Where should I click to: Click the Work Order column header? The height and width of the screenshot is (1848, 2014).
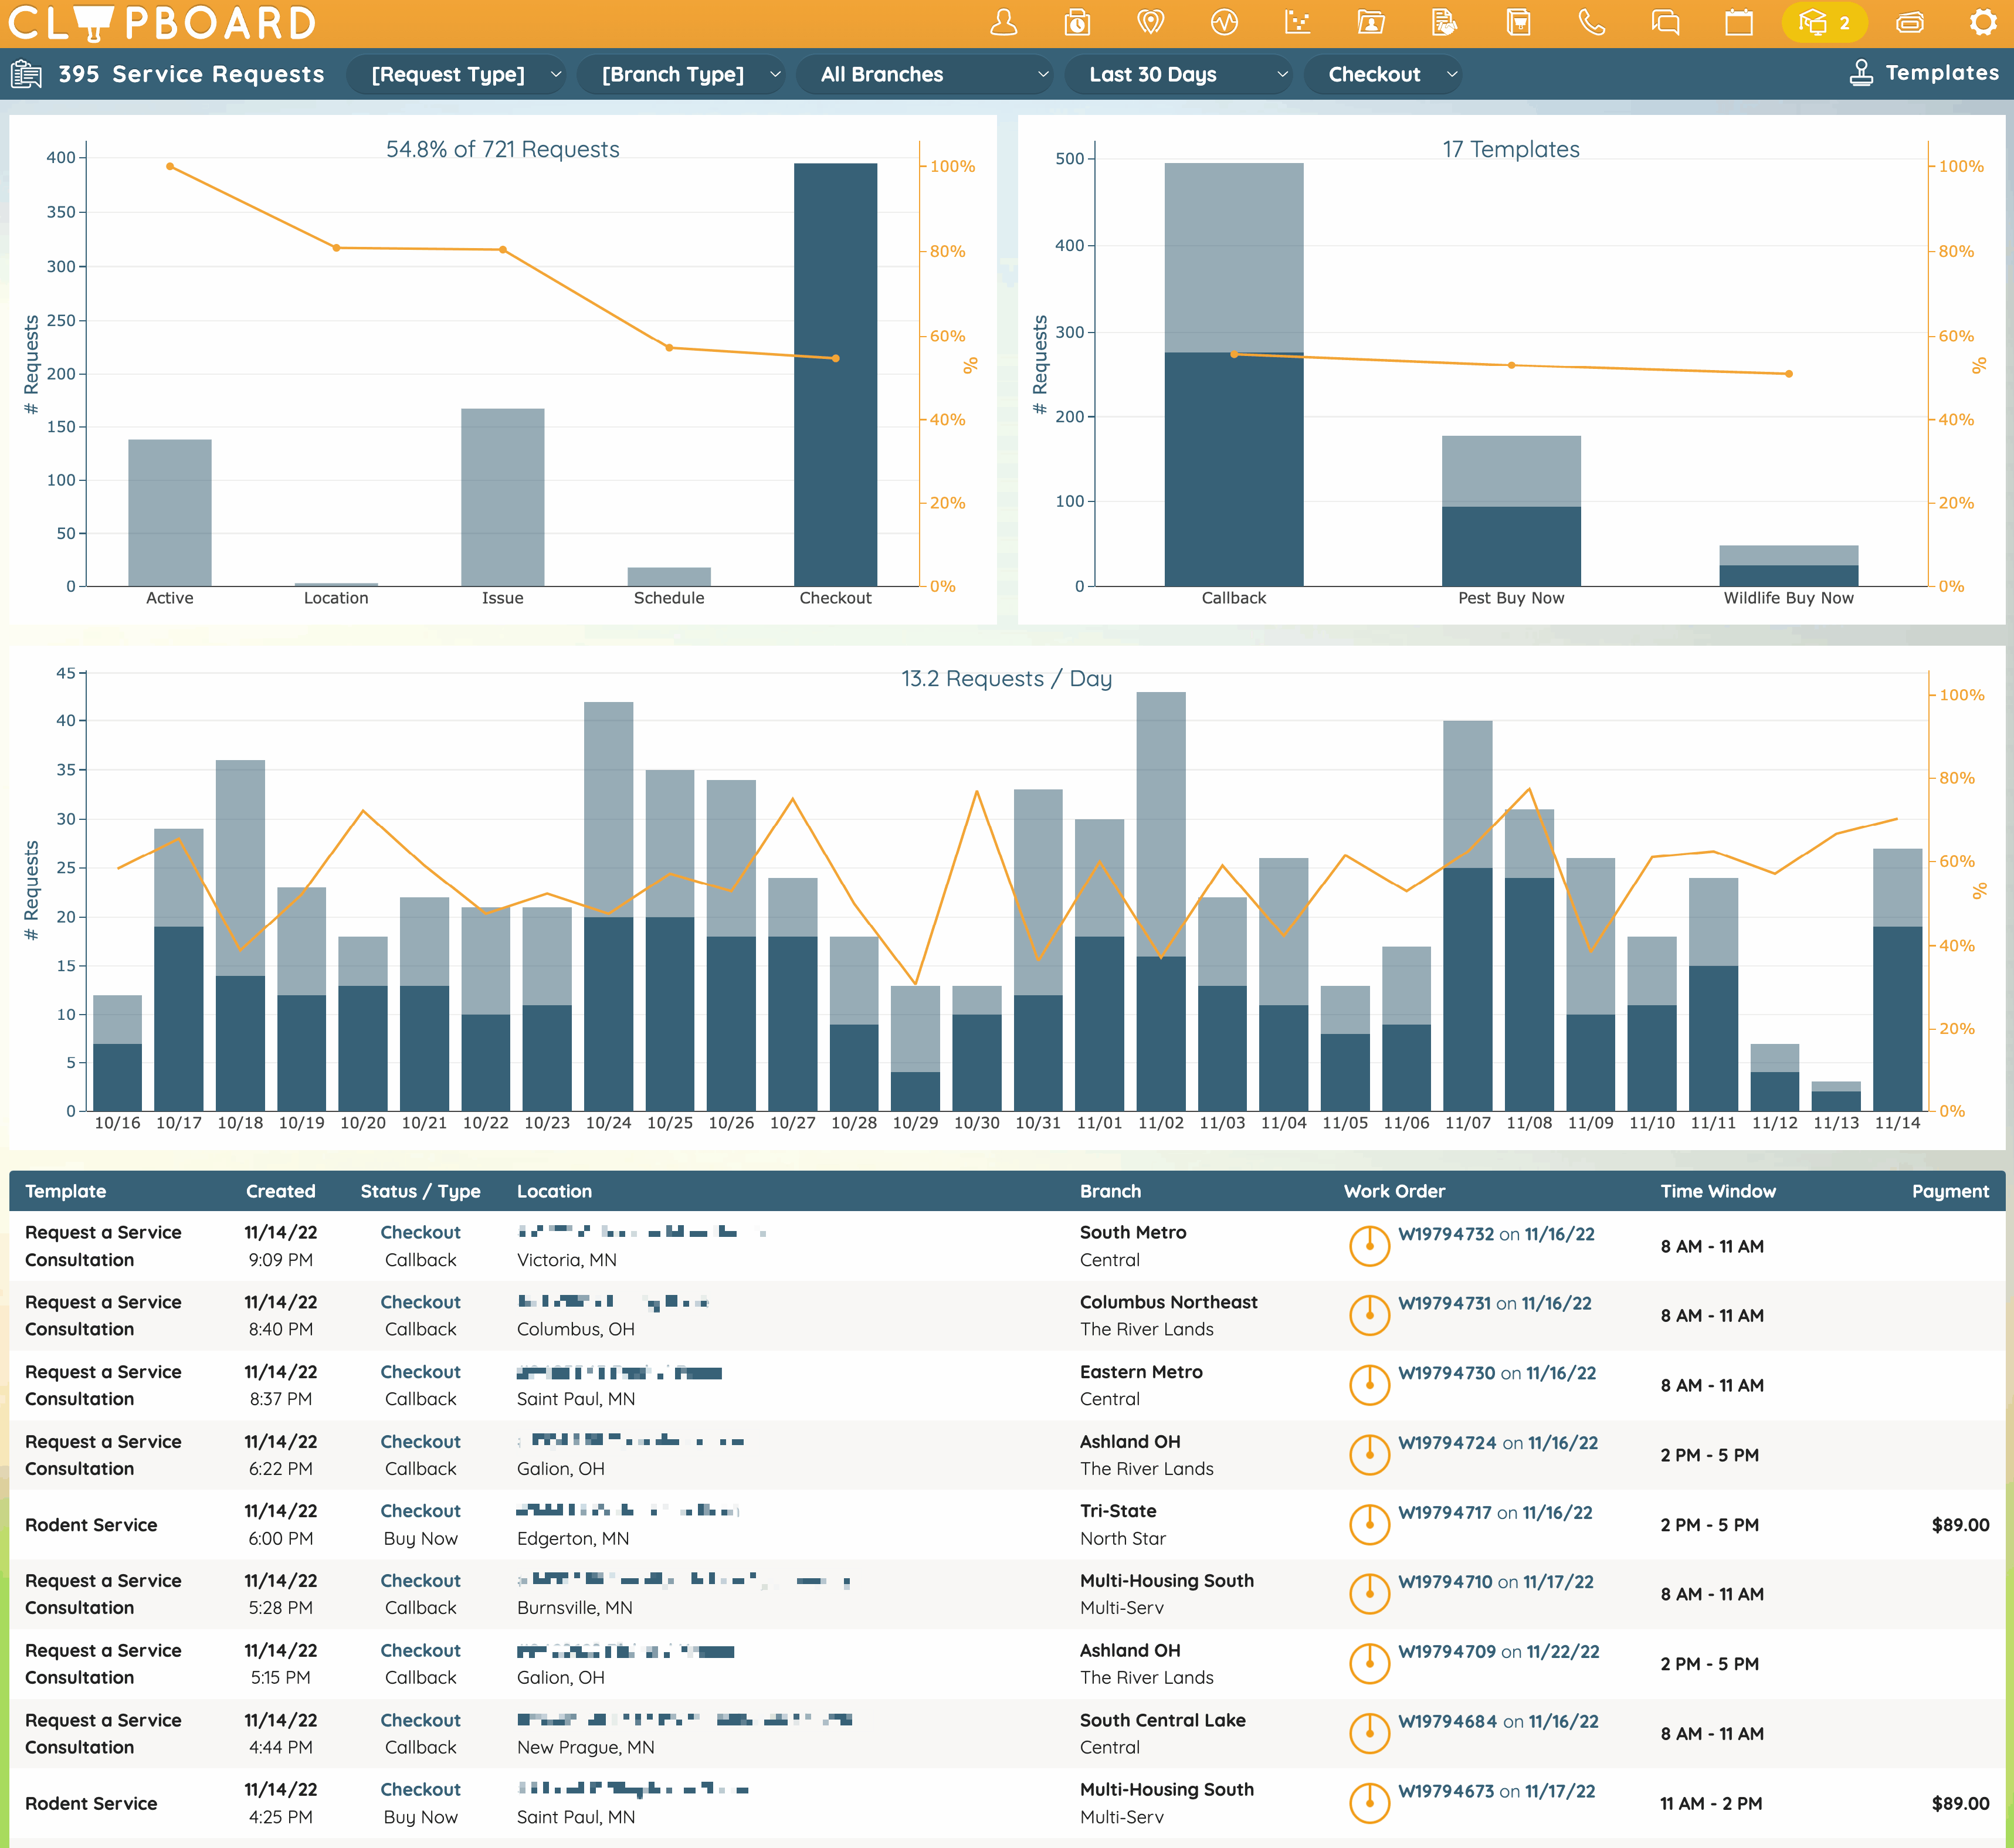click(x=1394, y=1191)
